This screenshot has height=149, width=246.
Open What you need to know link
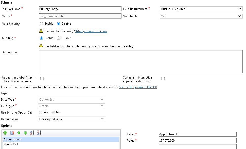coord(91,31)
